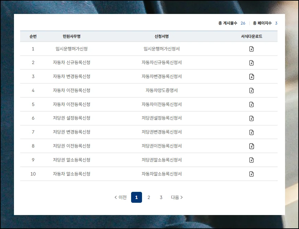Viewport: 299px width, 229px height.
Task: Click the 자동차변경등록신청서 form name
Action: [x=161, y=76]
